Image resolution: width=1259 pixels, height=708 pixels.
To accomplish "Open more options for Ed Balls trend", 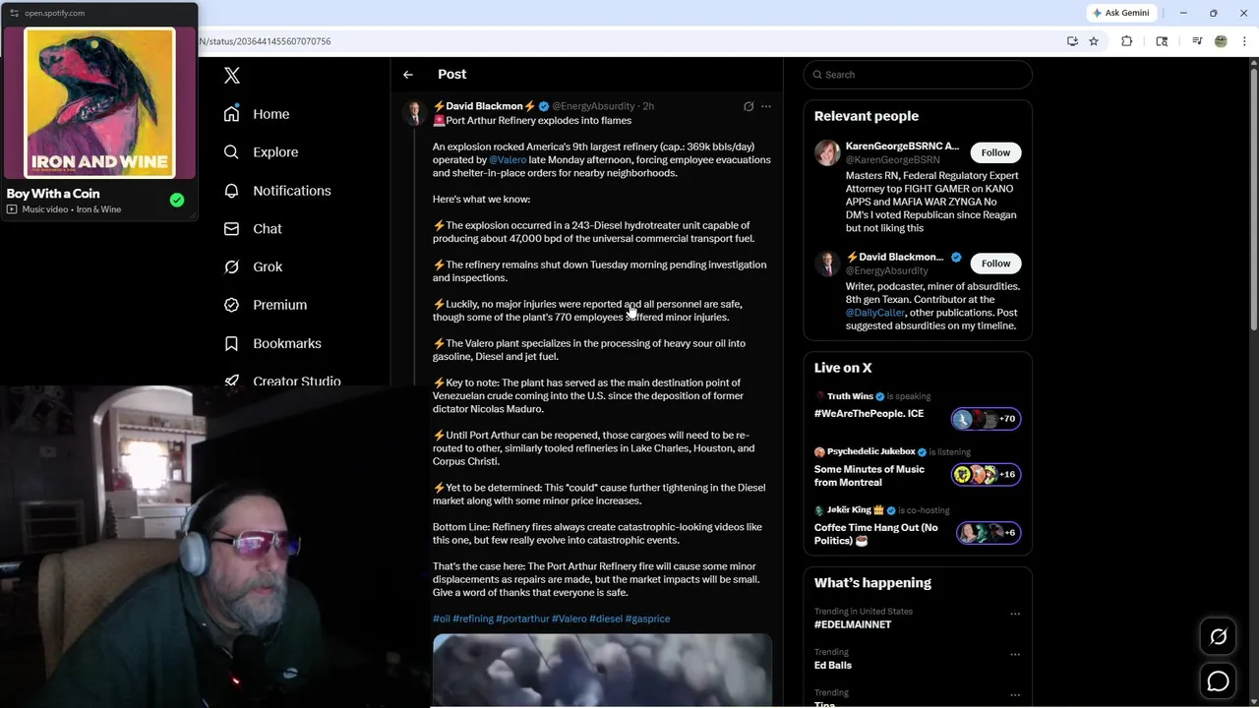I will (1015, 654).
